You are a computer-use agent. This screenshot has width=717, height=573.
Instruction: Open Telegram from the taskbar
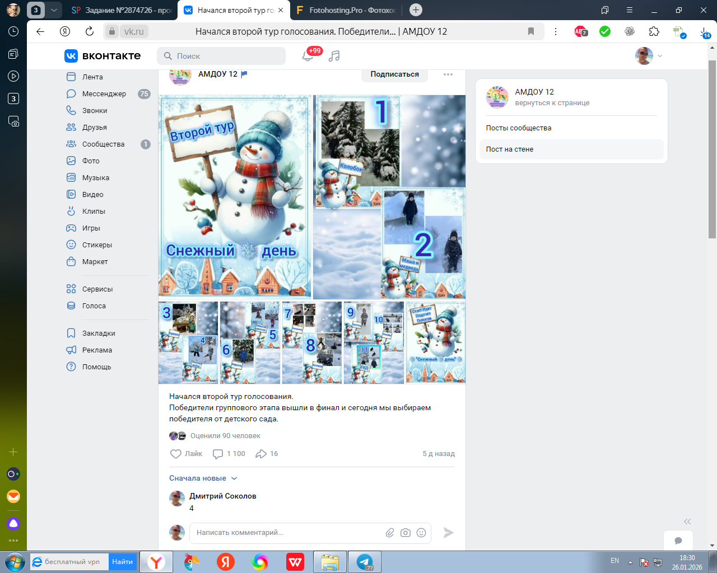click(x=365, y=562)
